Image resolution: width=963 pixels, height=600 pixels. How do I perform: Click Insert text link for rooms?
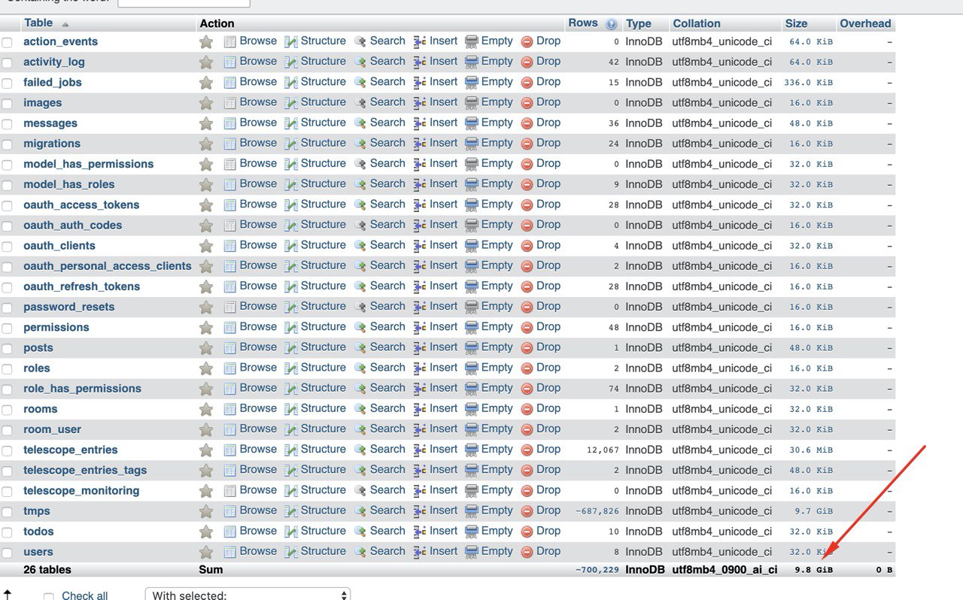tap(444, 408)
